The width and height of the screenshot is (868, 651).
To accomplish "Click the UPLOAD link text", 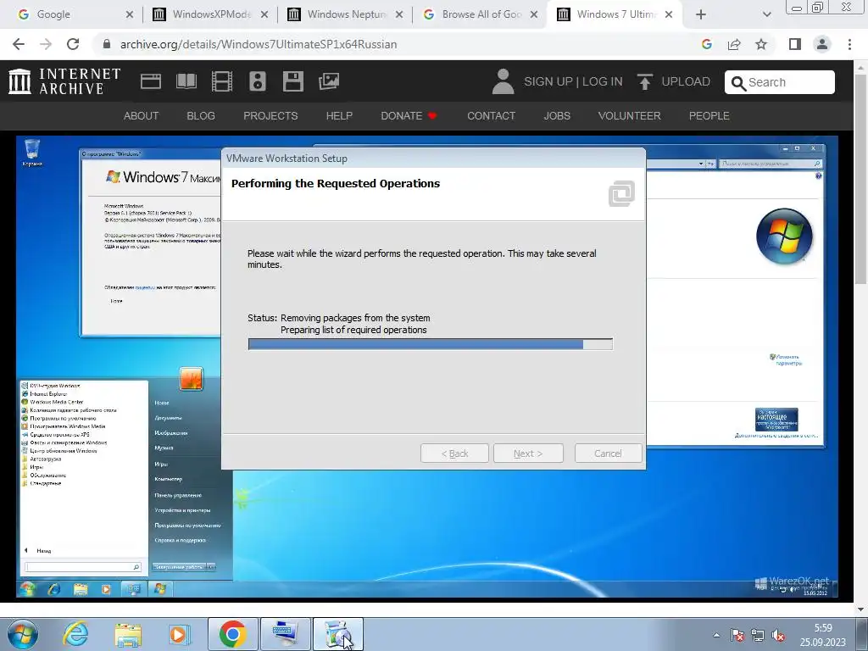I will click(x=686, y=81).
